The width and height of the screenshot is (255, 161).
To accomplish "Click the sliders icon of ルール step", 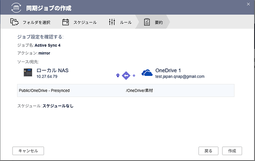I will click(112, 22).
